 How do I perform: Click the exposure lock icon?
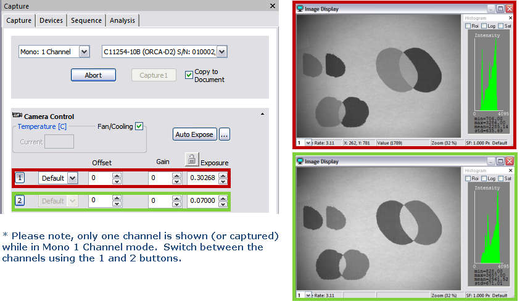[x=192, y=160]
